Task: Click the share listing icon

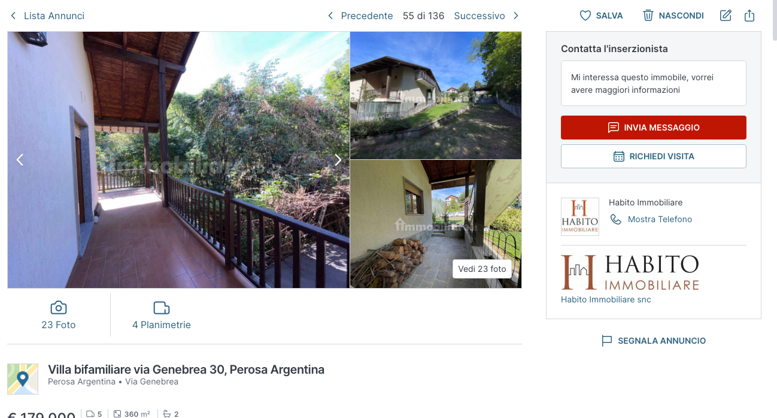Action: pyautogui.click(x=749, y=16)
